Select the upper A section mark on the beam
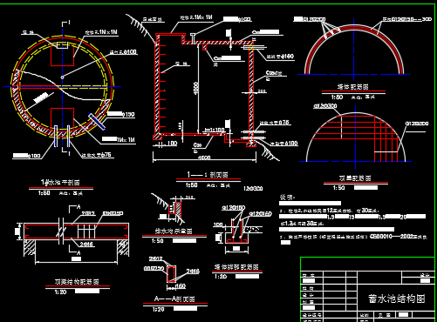 (79, 207)
